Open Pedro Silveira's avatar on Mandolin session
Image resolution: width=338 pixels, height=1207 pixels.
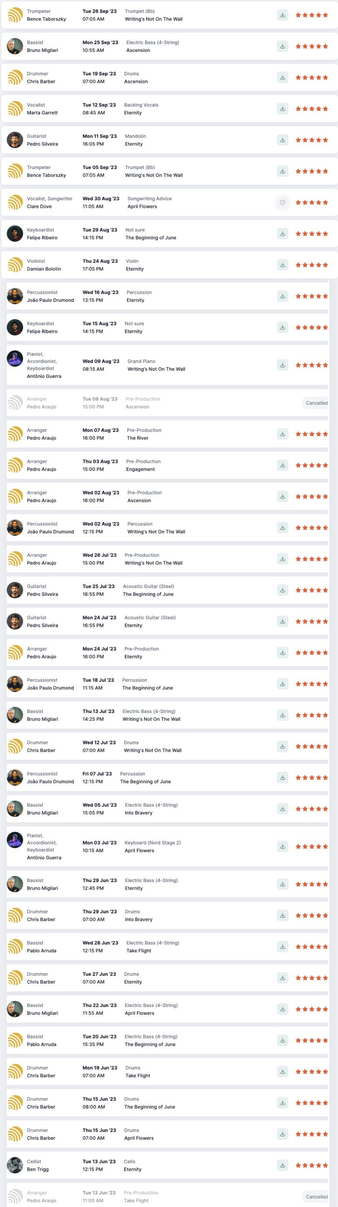pos(15,140)
